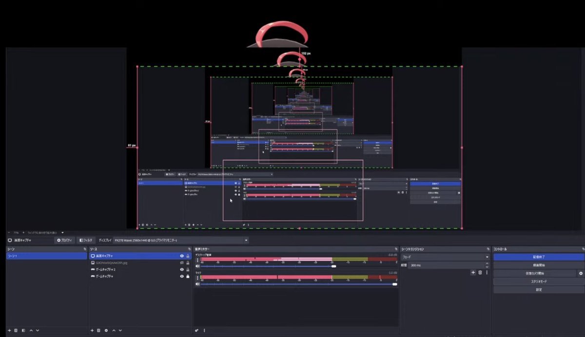Image resolution: width=585 pixels, height=337 pixels.
Task: Toggle visibility of ゲームキャプチャ 2 source
Action: pyautogui.click(x=182, y=269)
